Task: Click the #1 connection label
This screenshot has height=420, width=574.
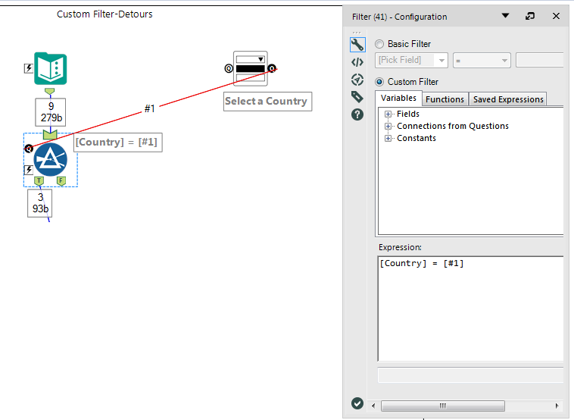Action: click(150, 108)
